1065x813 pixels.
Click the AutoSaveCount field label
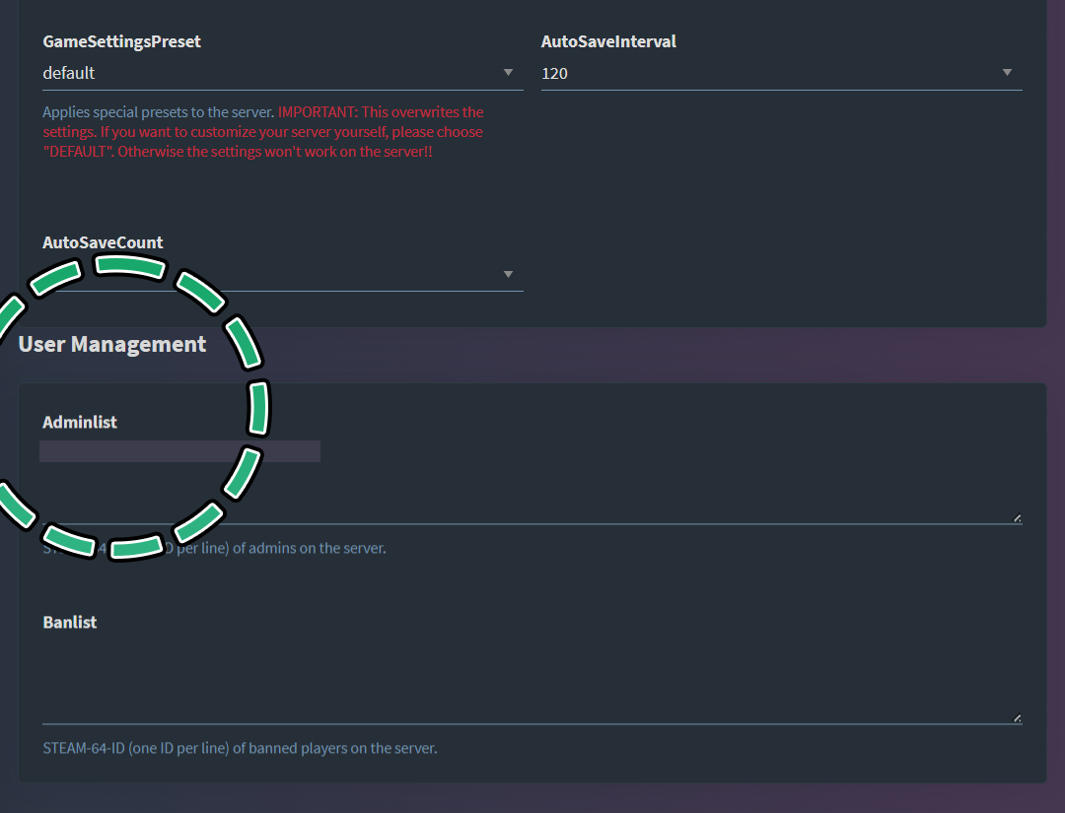click(103, 242)
